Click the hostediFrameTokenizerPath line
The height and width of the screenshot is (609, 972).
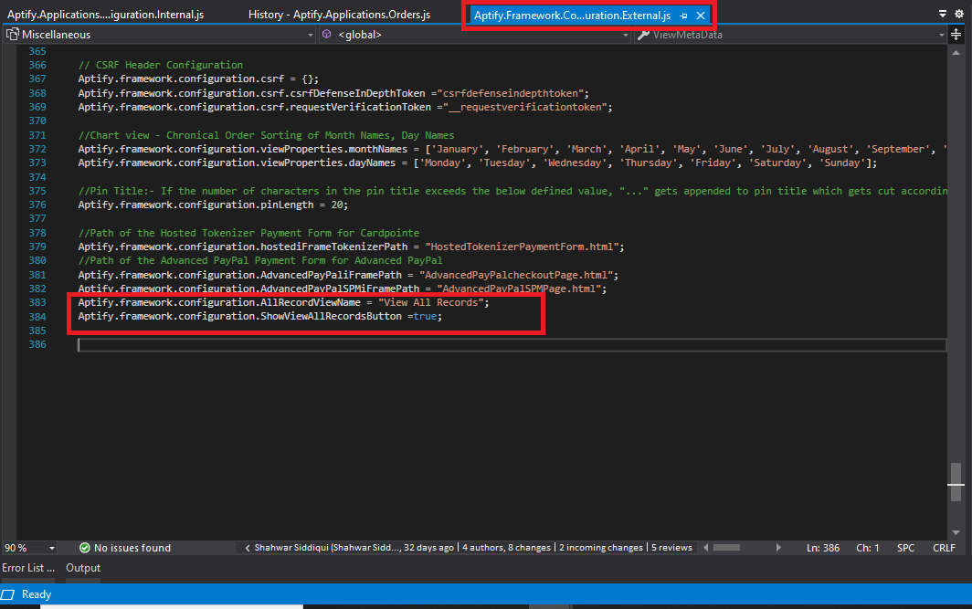[x=351, y=247]
